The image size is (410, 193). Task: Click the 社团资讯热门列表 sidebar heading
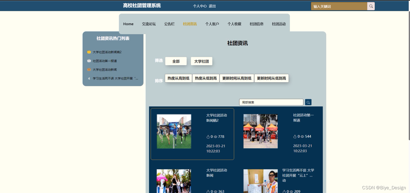pyautogui.click(x=113, y=38)
